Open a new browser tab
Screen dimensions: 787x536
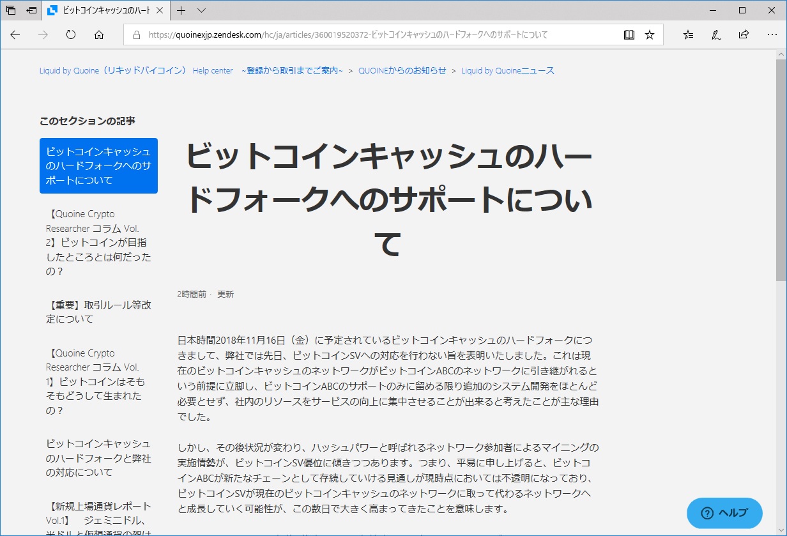pos(183,11)
